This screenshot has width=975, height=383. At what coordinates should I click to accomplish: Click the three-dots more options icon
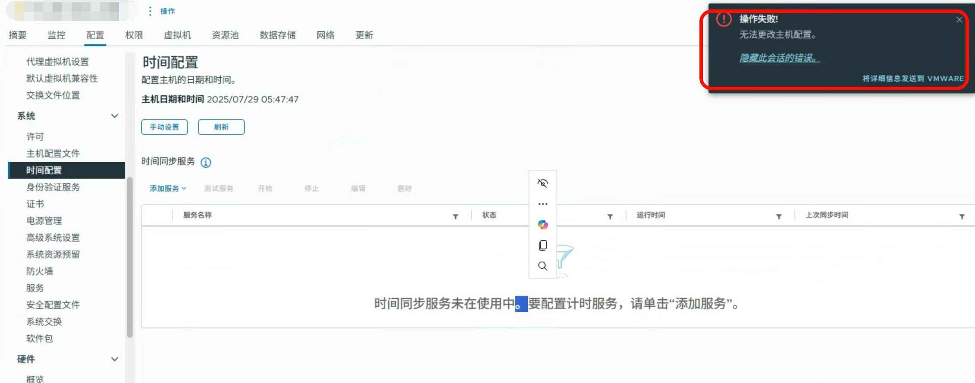(543, 204)
